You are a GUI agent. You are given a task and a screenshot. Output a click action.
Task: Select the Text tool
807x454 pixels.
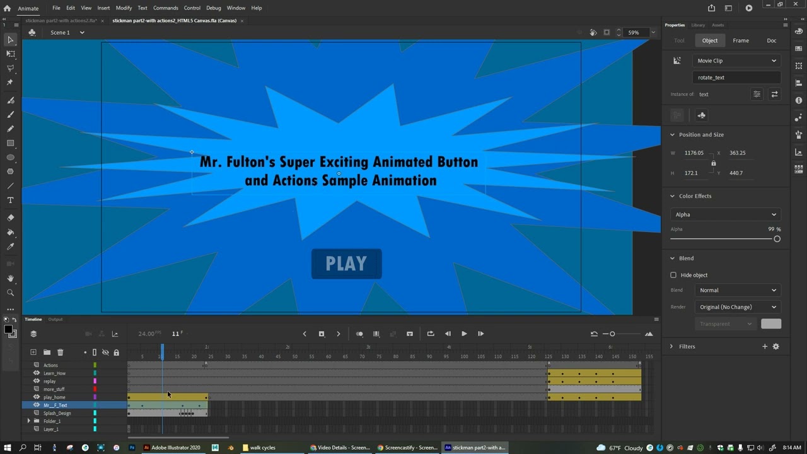10,200
